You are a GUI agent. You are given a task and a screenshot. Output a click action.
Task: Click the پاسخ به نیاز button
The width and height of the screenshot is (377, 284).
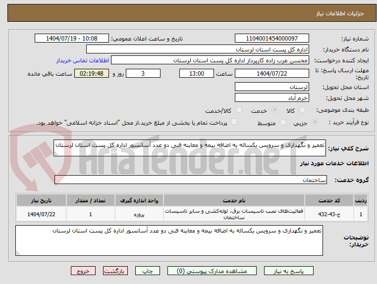pyautogui.click(x=288, y=271)
